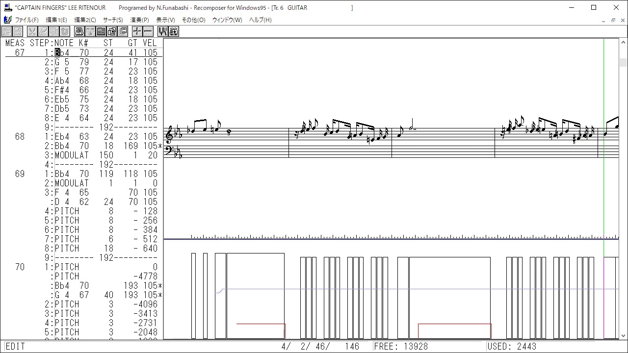Click the Recomposer title bar app icon
The width and height of the screenshot is (628, 353).
7,7
